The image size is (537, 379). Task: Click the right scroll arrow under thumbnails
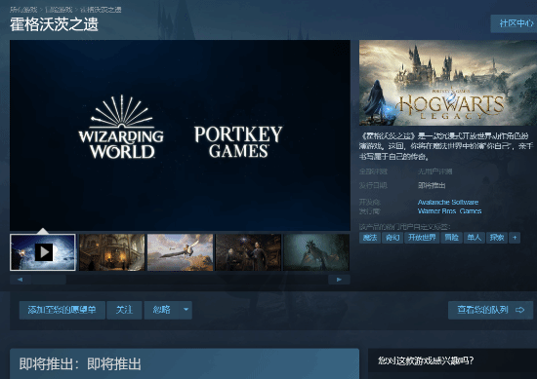[339, 280]
